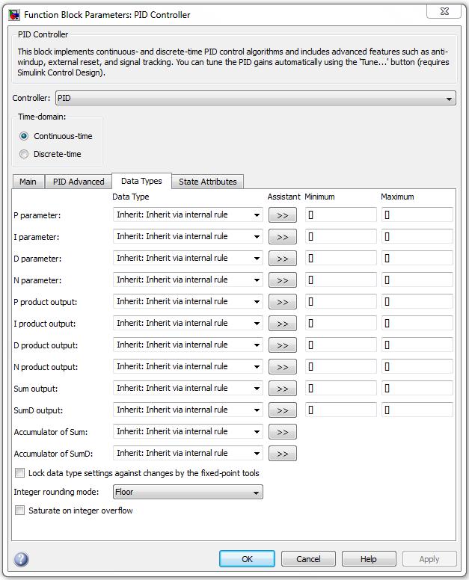Open the Controller dropdown

[255, 98]
